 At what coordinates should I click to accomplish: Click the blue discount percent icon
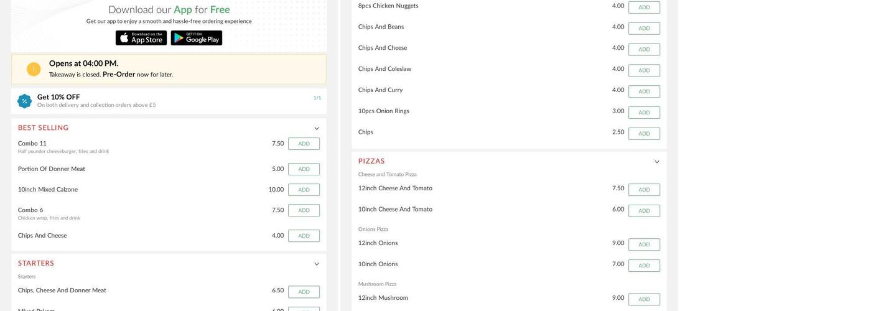tap(24, 101)
